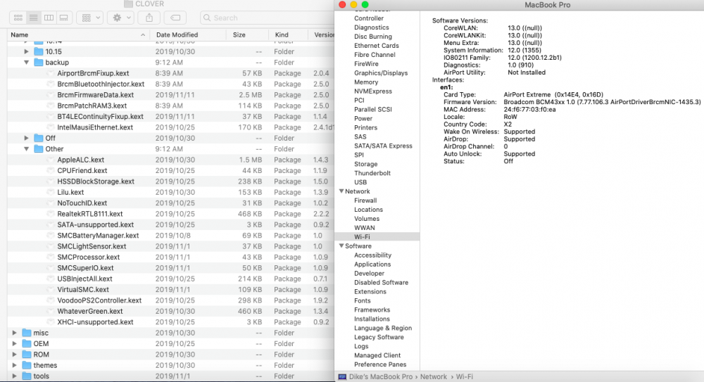
Task: Expand the OEM folder
Action: pos(14,343)
